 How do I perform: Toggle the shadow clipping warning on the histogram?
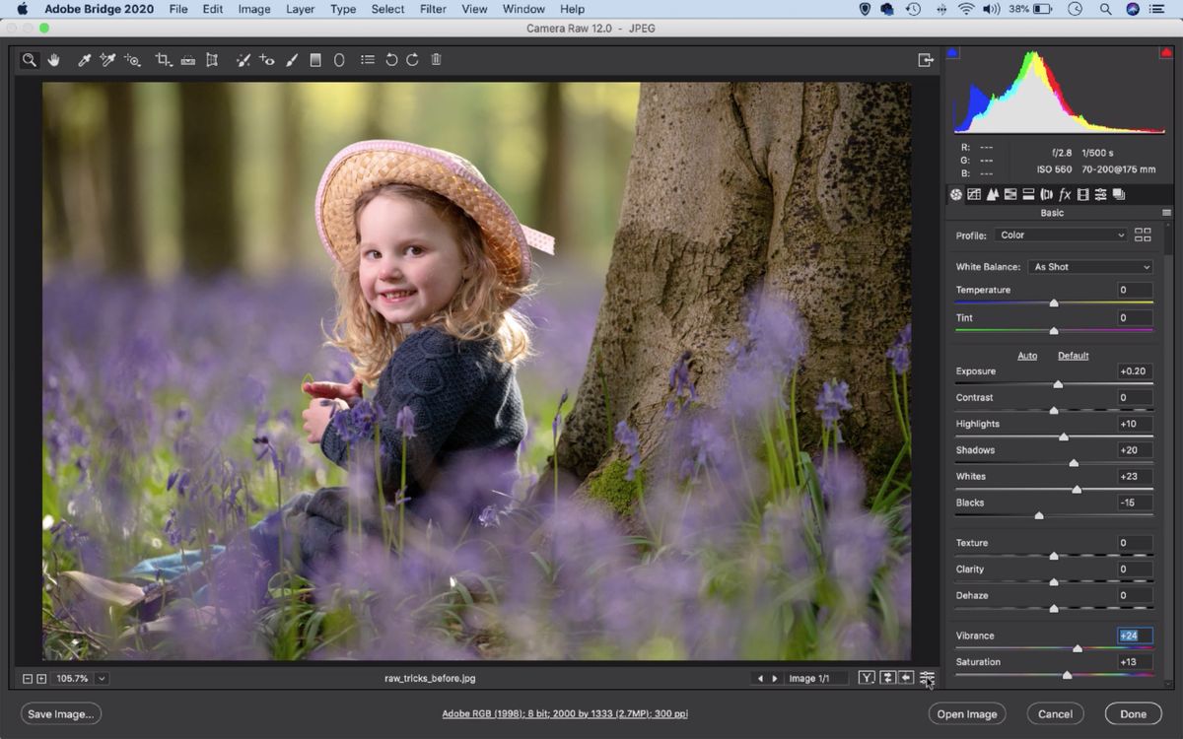click(x=952, y=53)
